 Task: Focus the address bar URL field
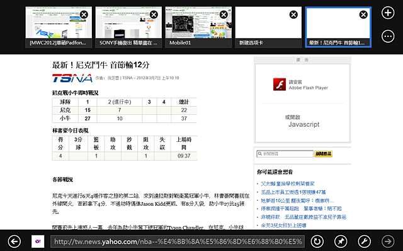point(178,242)
